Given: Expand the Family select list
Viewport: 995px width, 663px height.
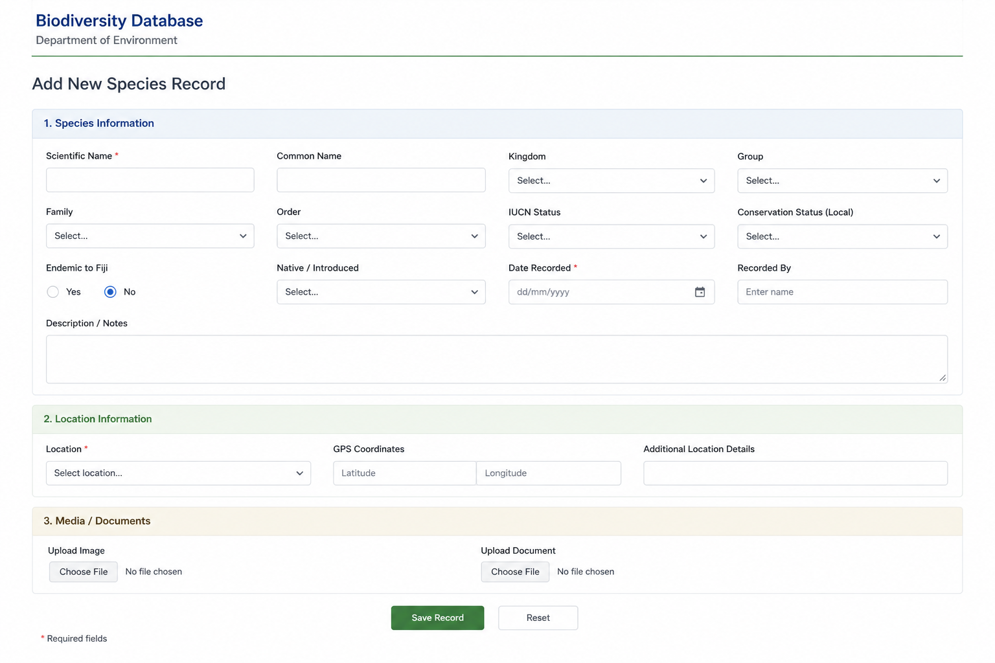Looking at the screenshot, I should [x=150, y=236].
